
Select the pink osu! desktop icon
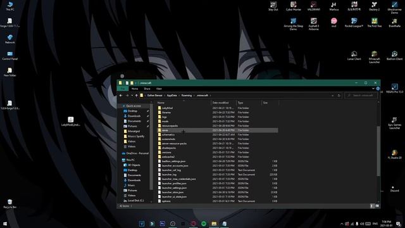point(333,23)
